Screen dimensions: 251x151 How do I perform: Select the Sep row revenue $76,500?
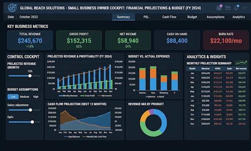(206, 110)
